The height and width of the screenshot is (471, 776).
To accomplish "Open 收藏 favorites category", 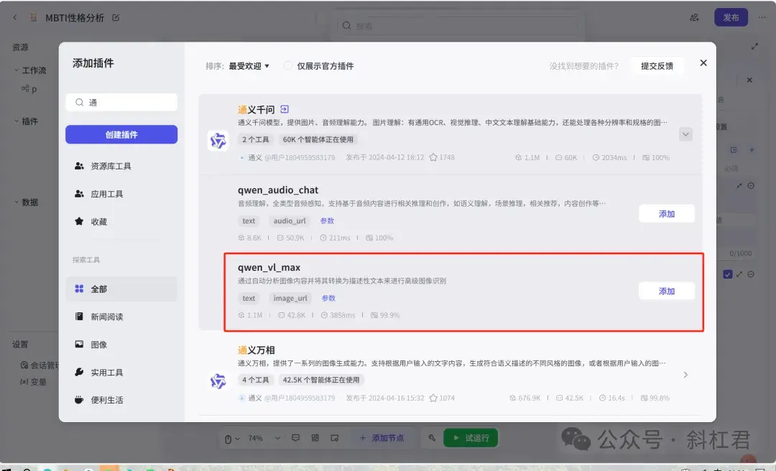I will coord(121,221).
